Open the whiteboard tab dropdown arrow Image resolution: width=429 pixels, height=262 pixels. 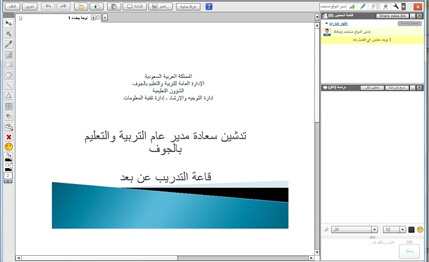pos(93,18)
